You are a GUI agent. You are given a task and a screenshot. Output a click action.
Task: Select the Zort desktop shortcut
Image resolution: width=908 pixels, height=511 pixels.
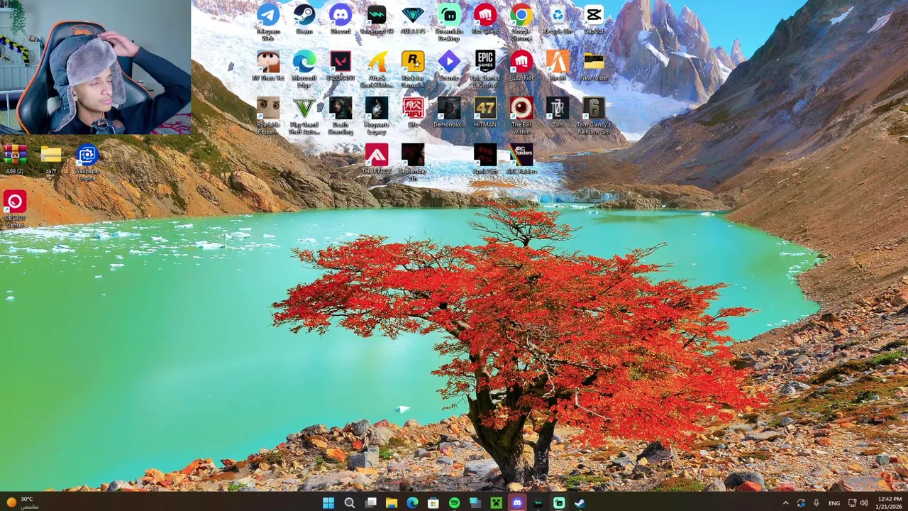click(558, 111)
